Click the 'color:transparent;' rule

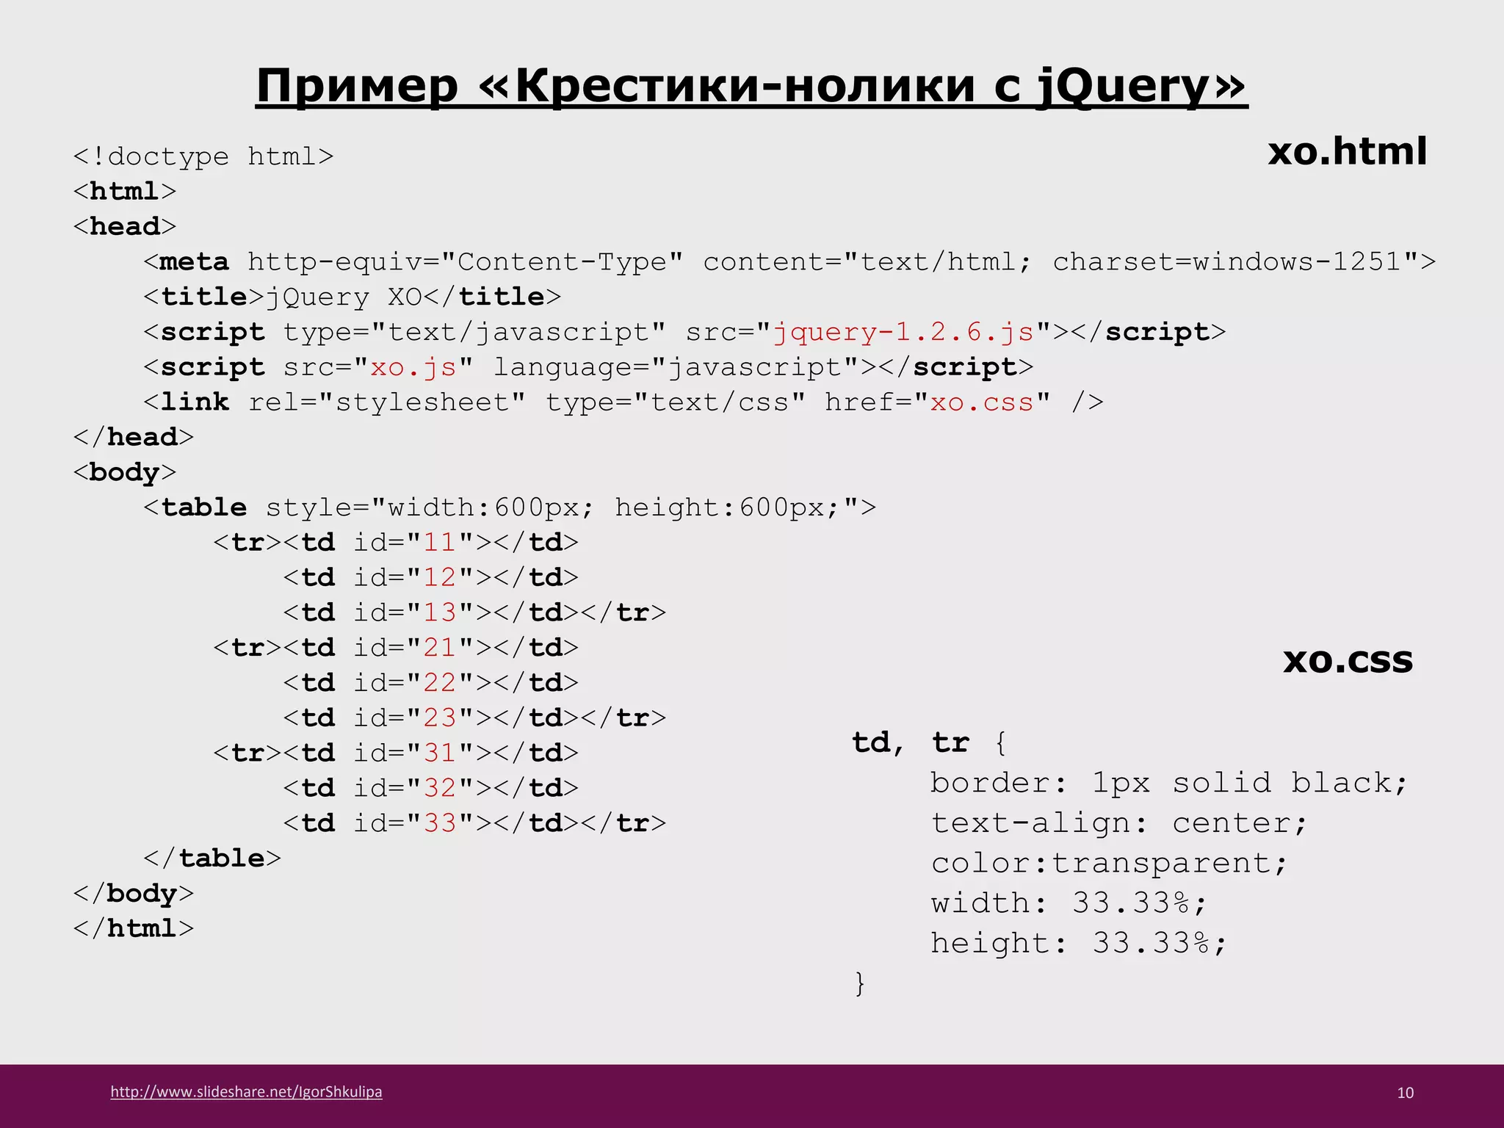(1109, 864)
